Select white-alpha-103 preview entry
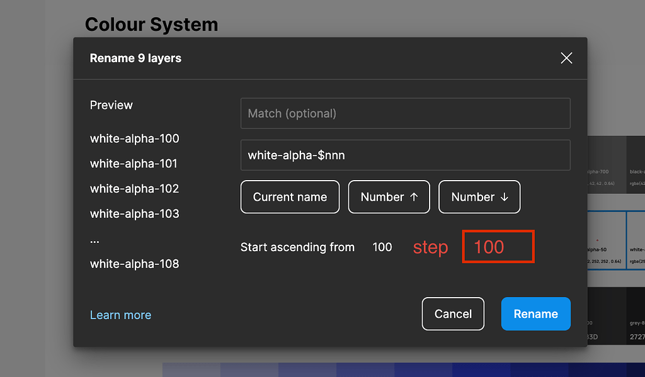This screenshot has height=377, width=645. tap(134, 214)
